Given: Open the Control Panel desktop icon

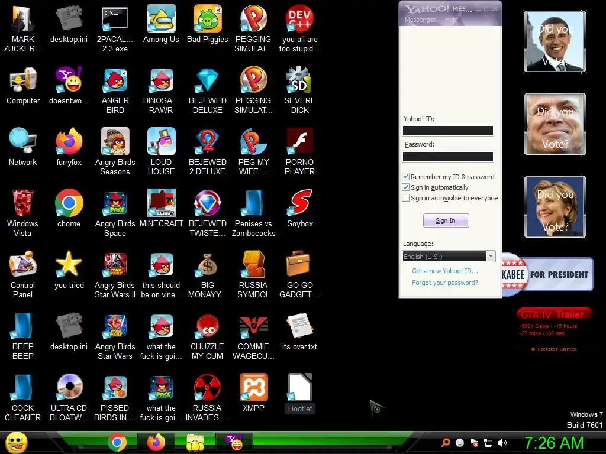Looking at the screenshot, I should click(23, 274).
